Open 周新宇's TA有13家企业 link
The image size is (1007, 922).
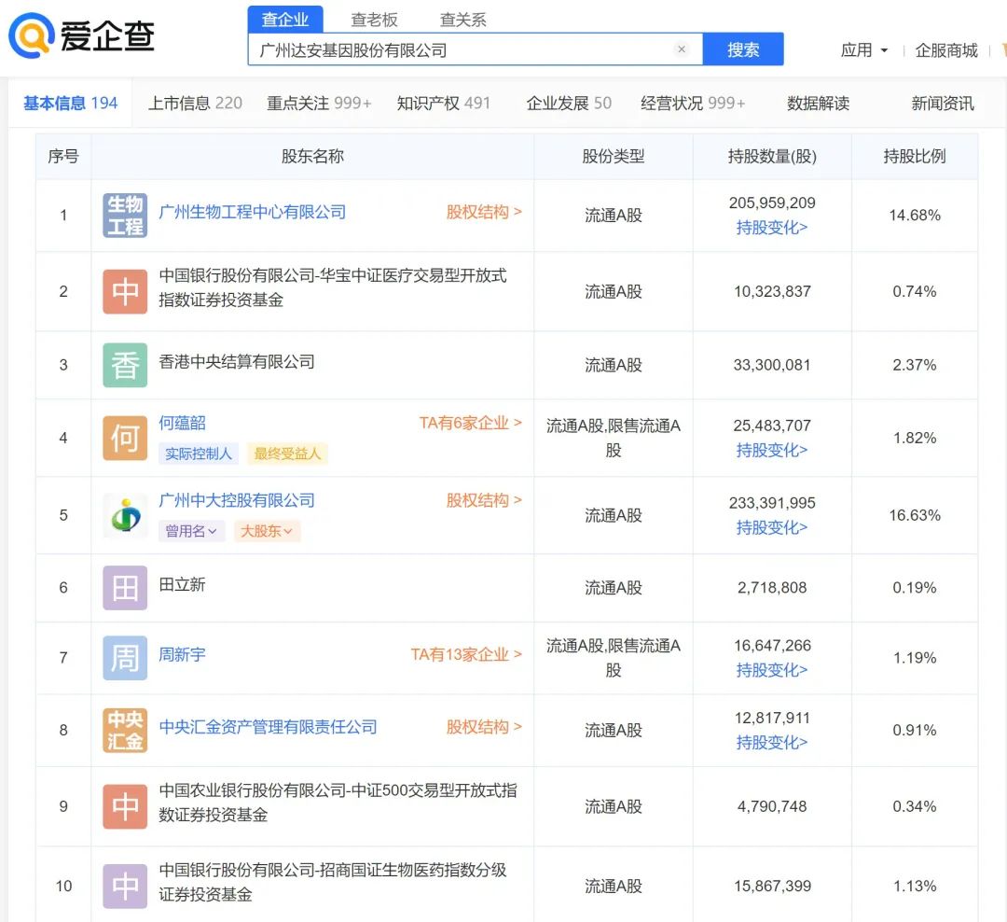[x=465, y=654]
